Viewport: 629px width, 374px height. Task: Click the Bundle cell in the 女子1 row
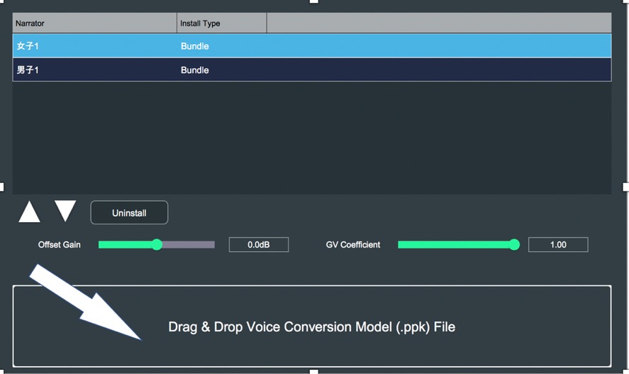point(195,46)
